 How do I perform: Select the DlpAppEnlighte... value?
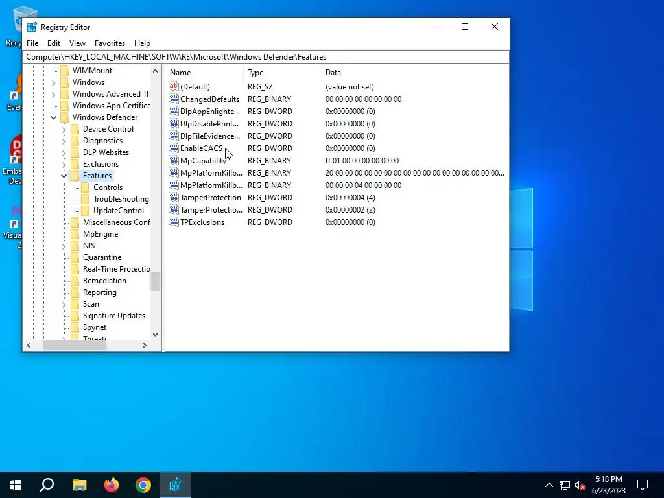coord(210,112)
